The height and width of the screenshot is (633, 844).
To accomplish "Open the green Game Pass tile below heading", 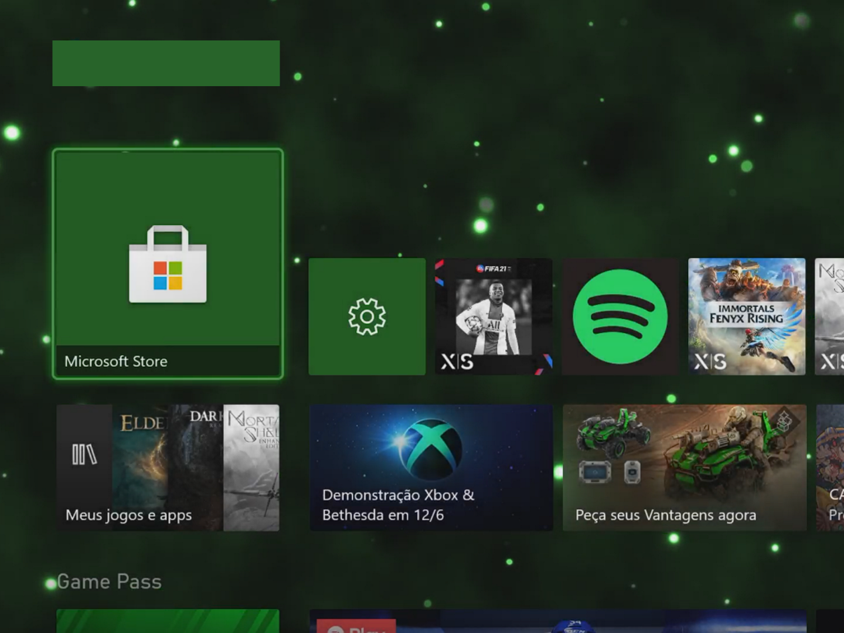I will [x=168, y=621].
